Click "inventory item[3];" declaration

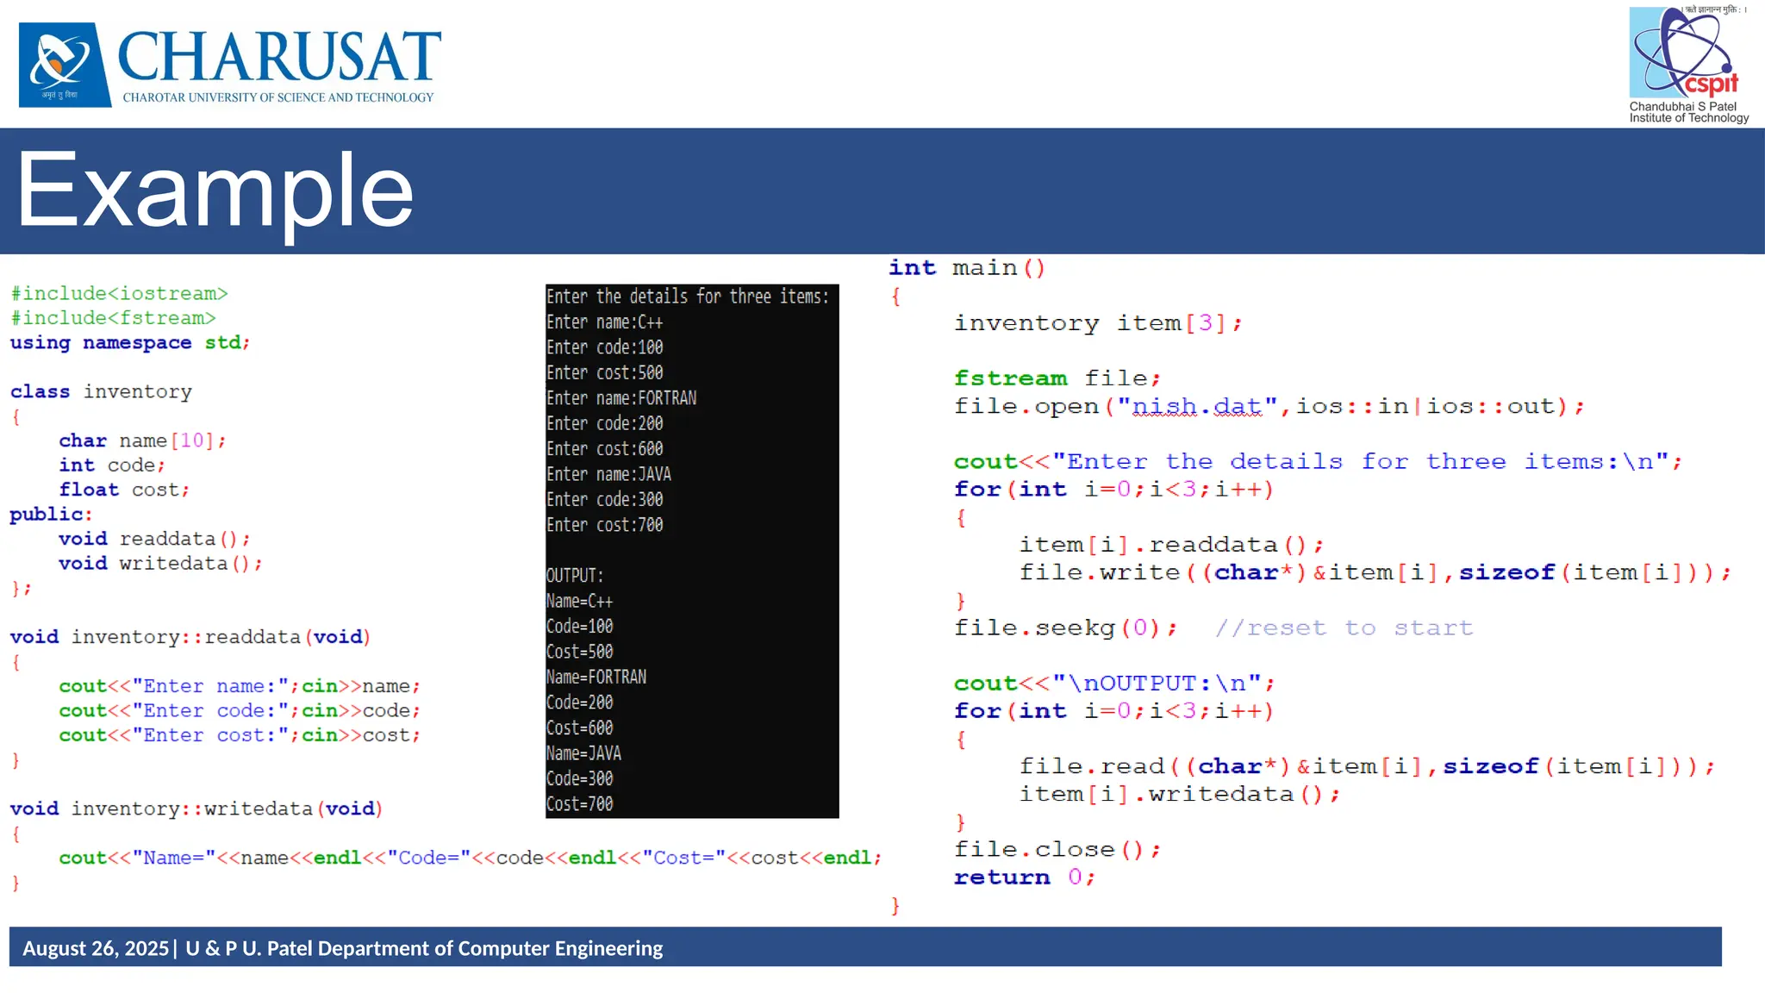[x=1098, y=323]
